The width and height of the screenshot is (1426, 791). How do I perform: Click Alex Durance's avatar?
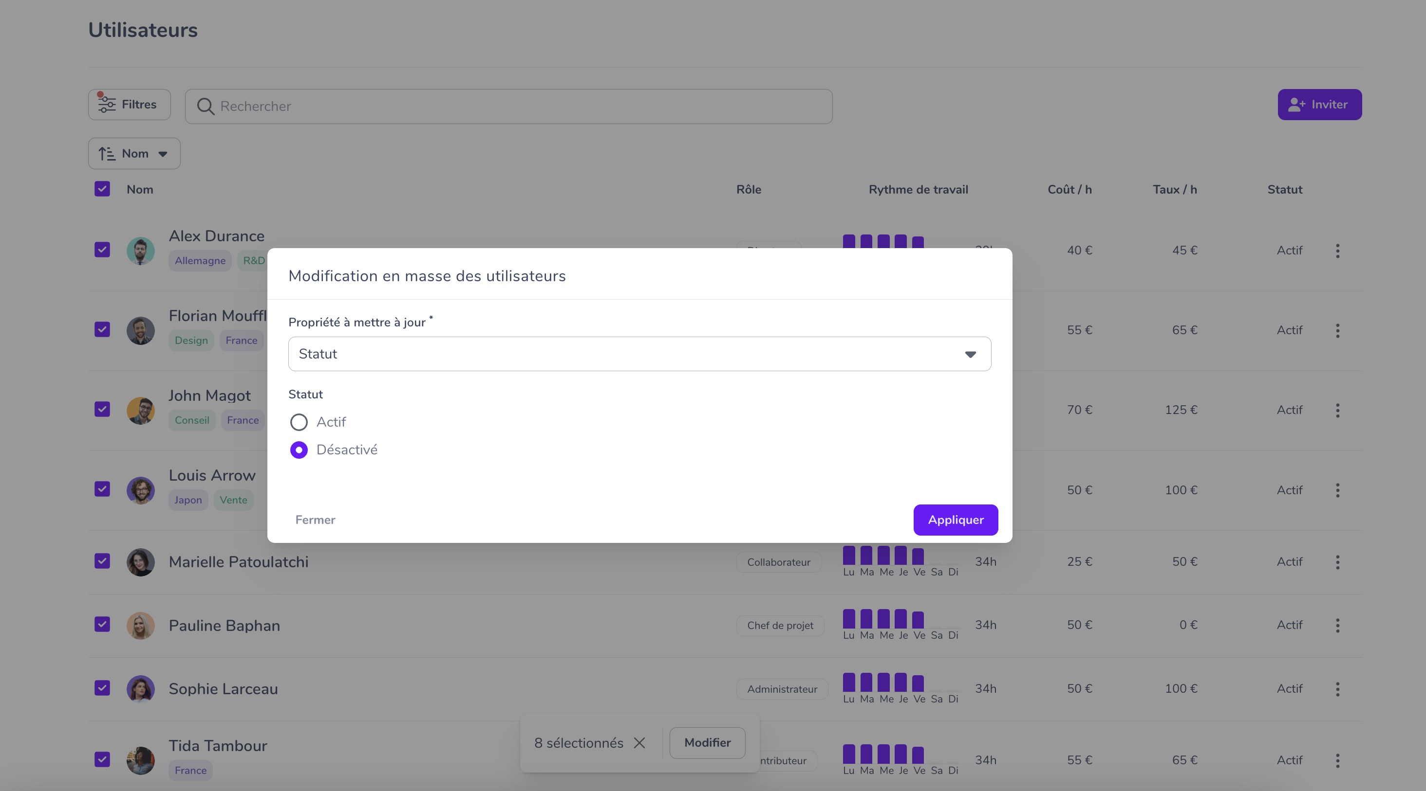click(141, 251)
